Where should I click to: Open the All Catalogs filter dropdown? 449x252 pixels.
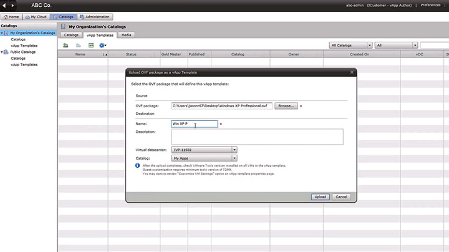(350, 46)
